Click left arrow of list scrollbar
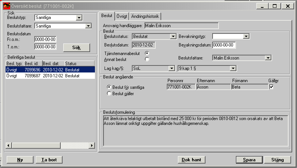This screenshot has width=297, height=168. (x=8, y=145)
